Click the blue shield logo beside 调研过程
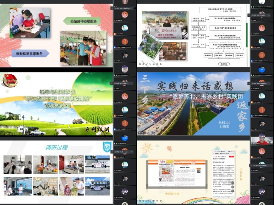Screen dimensions: 274x205 click(x=105, y=146)
